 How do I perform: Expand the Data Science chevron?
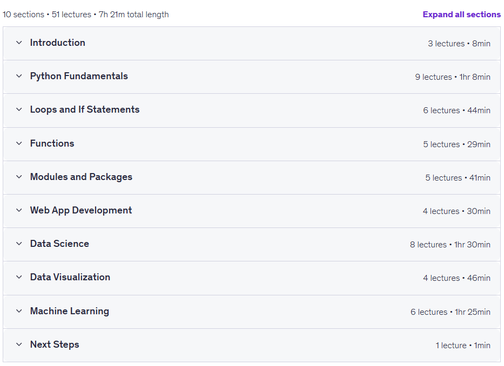click(19, 244)
